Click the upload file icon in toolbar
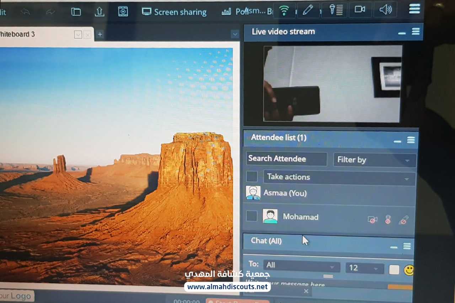 point(100,12)
